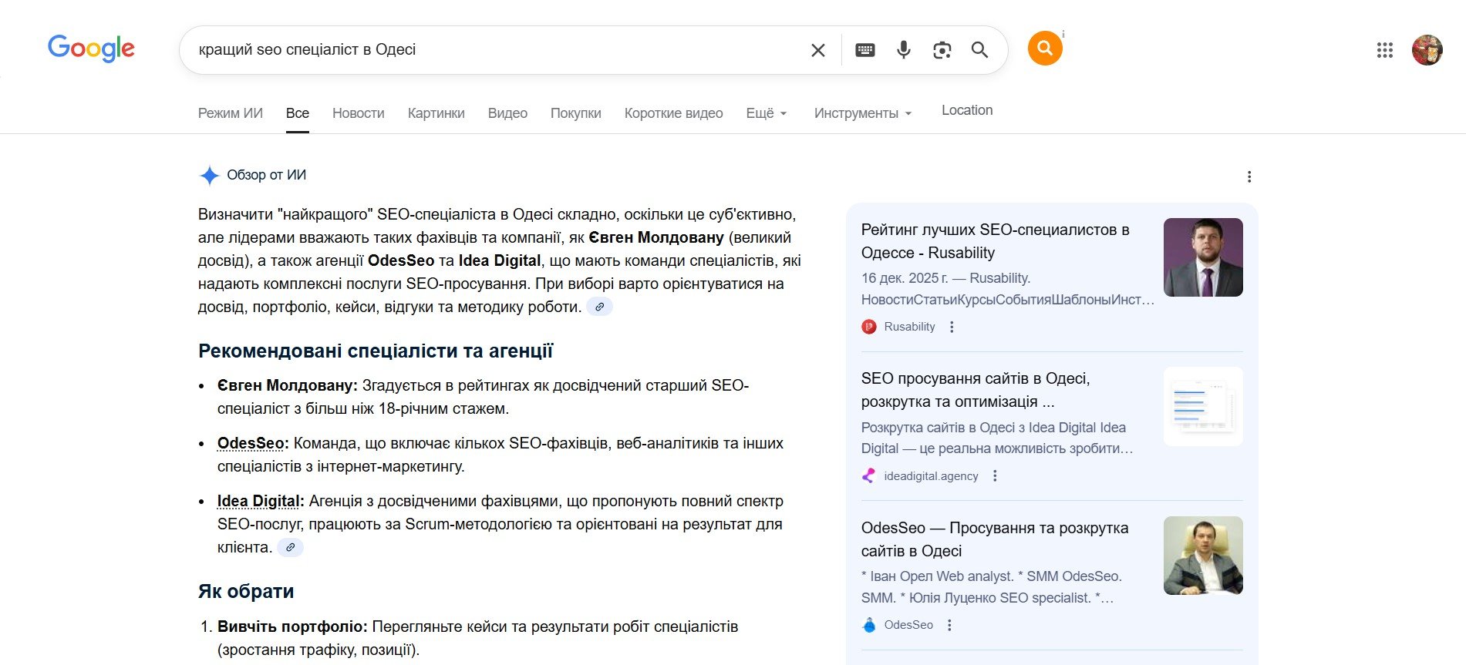Click source link chip after Idea Digital bullet
Screen dimensions: 1466x665
291,548
